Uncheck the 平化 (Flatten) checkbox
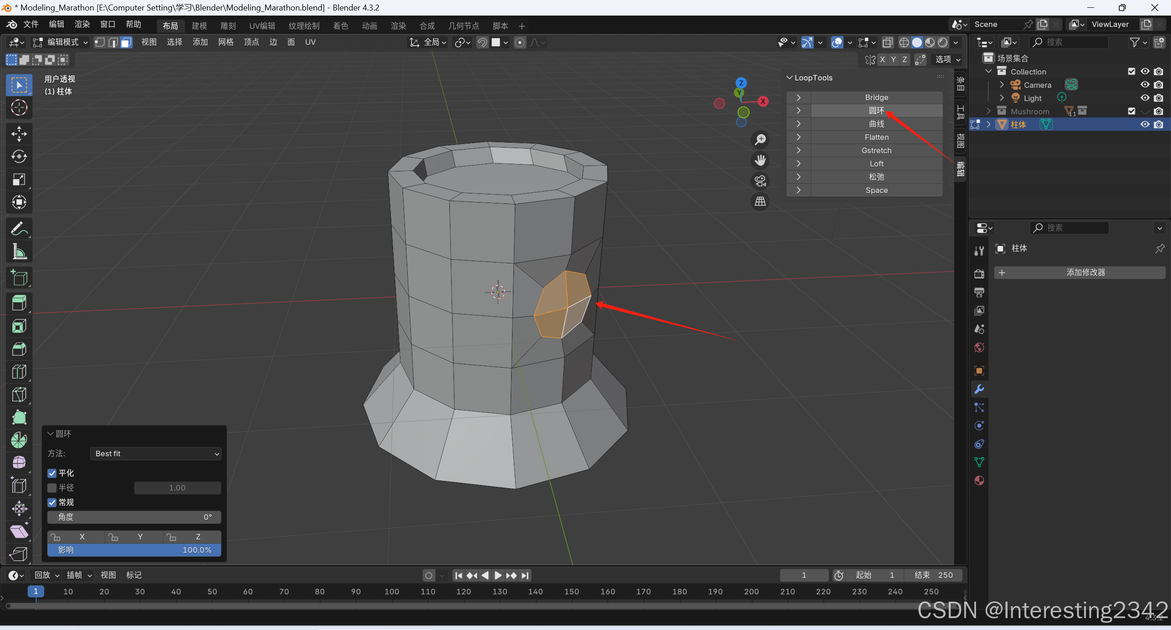The width and height of the screenshot is (1171, 630). tap(52, 473)
